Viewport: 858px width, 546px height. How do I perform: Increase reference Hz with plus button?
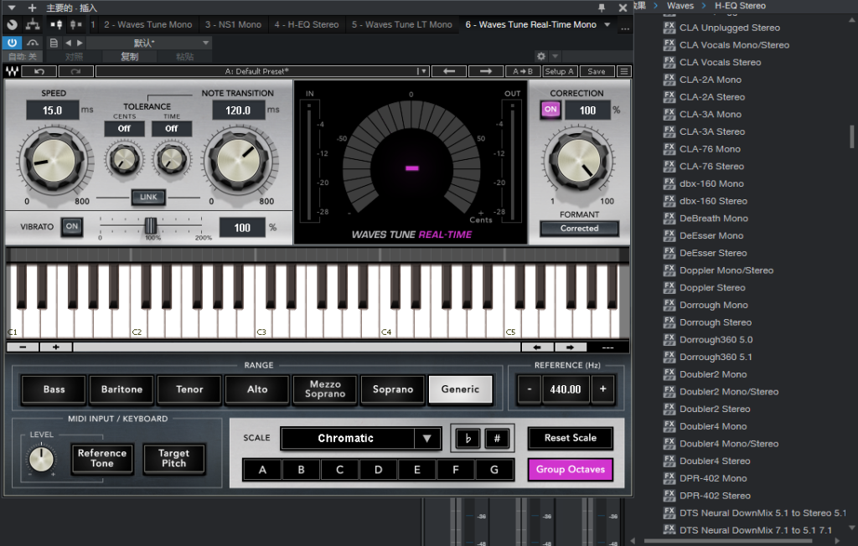coord(602,389)
